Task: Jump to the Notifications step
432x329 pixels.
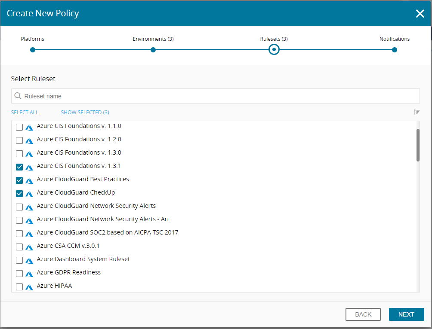Action: pos(395,50)
